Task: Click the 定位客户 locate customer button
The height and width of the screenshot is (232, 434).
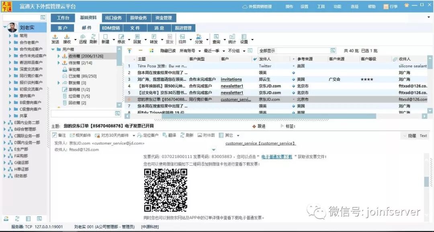Action: (x=147, y=136)
